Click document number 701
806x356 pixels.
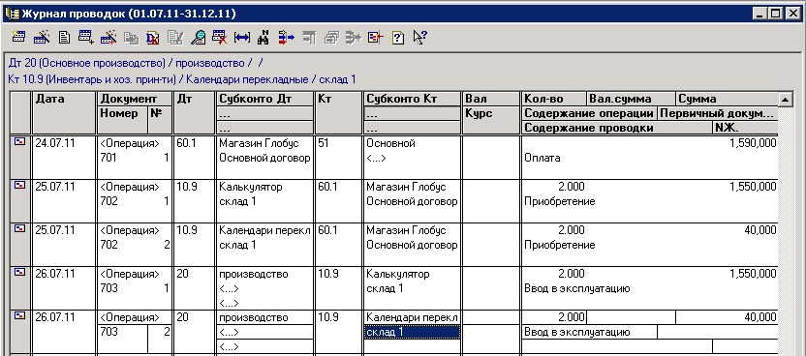point(108,158)
